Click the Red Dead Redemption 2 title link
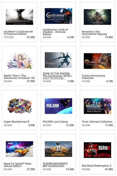 click(97, 166)
